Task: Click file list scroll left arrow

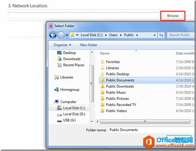Action: pyautogui.click(x=97, y=121)
